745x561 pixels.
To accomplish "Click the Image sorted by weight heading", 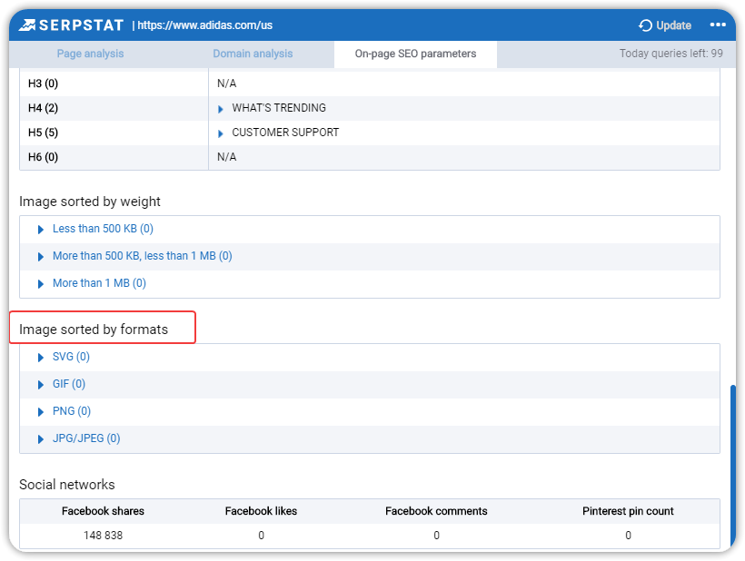I will click(90, 202).
